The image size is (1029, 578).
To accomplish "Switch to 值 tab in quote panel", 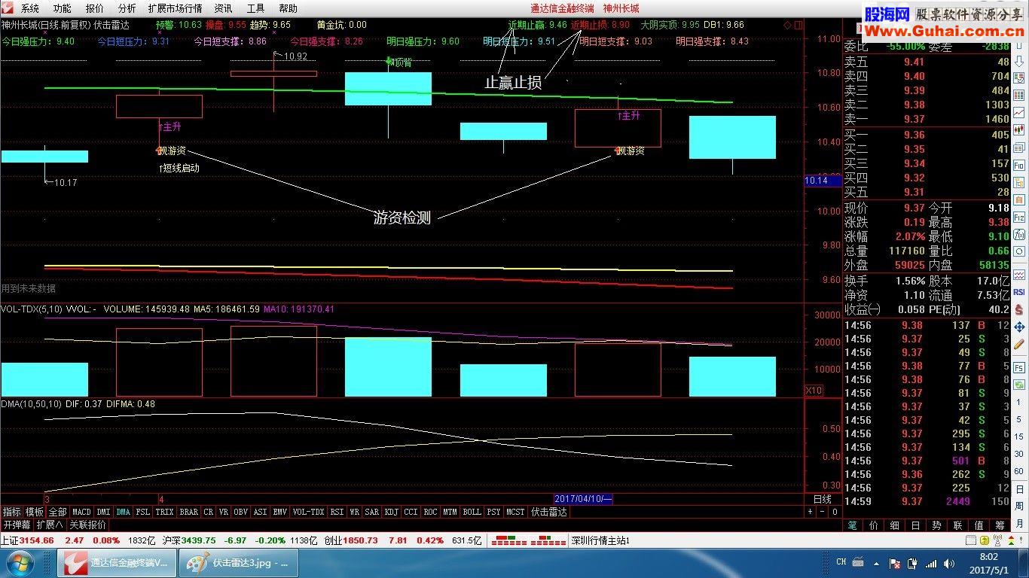I will 979,525.
